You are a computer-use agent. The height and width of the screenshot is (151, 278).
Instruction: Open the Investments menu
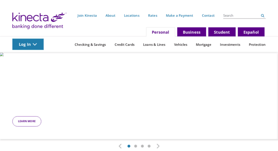[x=230, y=45]
